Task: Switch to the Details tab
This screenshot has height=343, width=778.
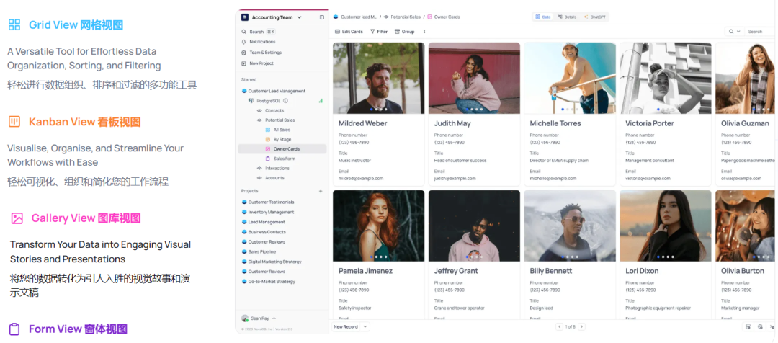Action: tap(567, 17)
